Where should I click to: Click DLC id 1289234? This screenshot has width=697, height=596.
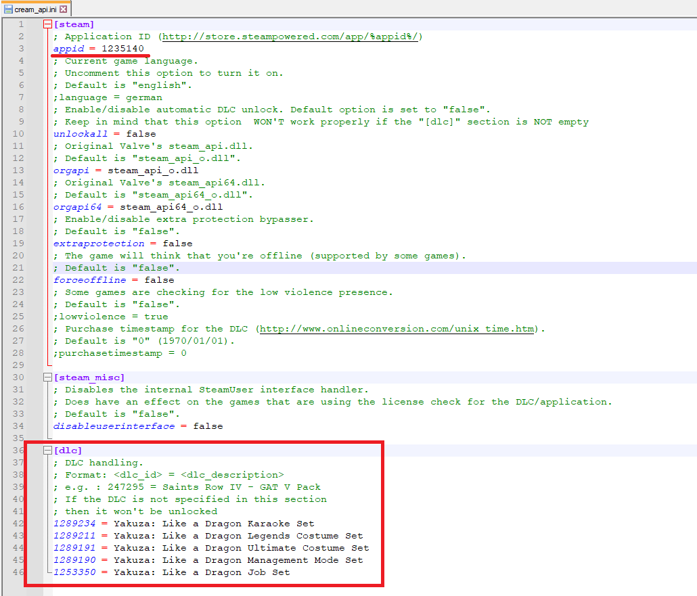tap(74, 524)
